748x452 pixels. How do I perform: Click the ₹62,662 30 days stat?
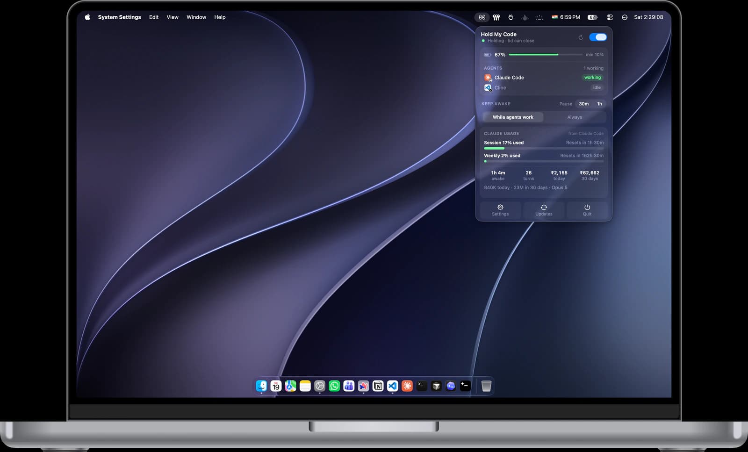click(x=590, y=175)
